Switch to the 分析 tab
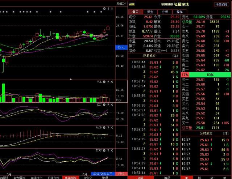 pos(165,12)
